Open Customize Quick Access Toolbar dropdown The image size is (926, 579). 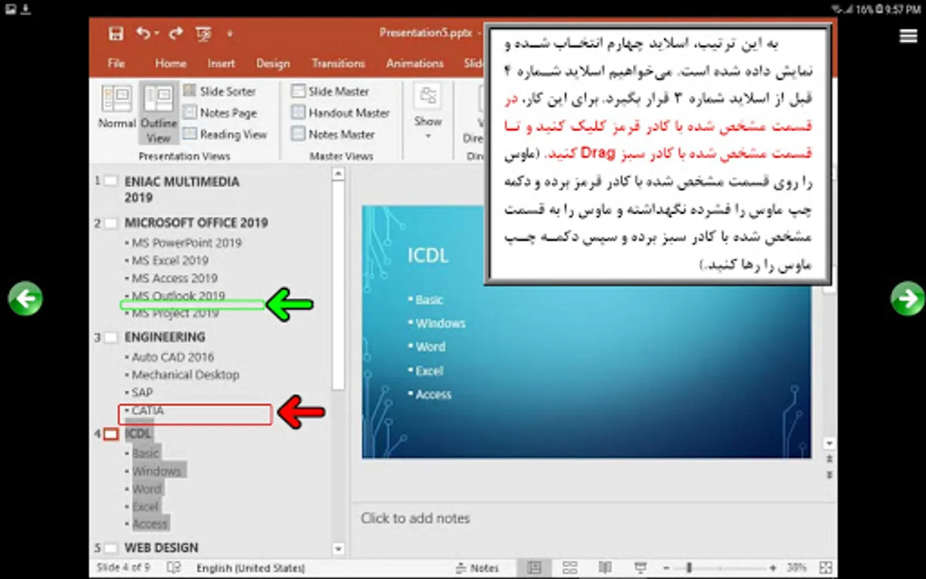tap(230, 34)
